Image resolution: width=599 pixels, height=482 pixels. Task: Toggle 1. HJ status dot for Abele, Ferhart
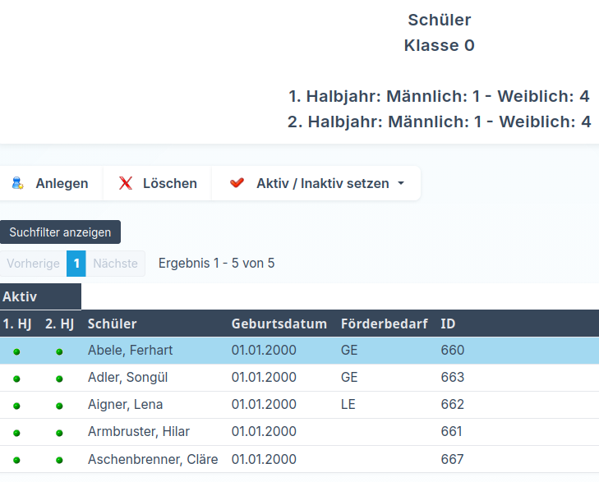tap(16, 351)
